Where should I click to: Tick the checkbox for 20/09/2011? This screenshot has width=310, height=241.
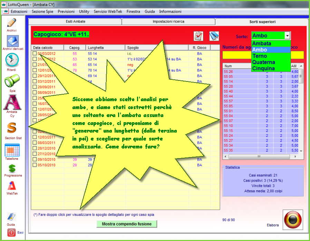35,87
